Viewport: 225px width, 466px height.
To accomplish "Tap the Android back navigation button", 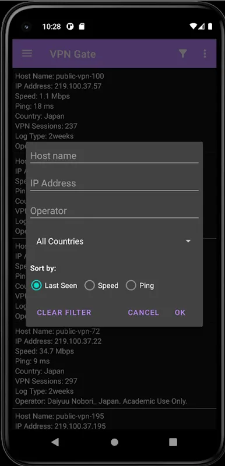I will 55,442.
